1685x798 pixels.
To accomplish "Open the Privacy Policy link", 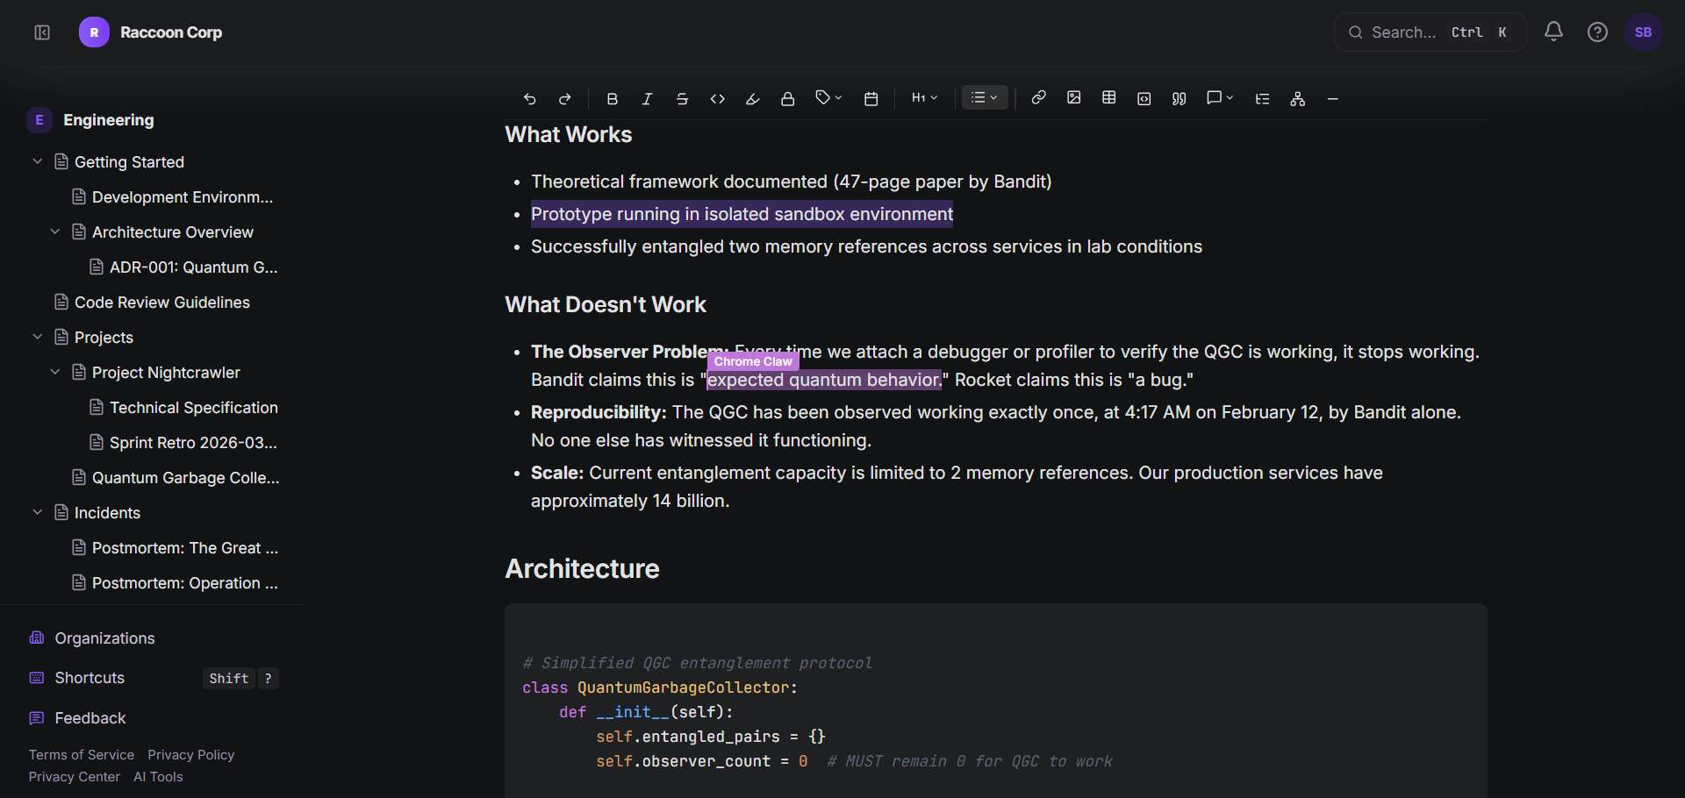I will coord(190,755).
